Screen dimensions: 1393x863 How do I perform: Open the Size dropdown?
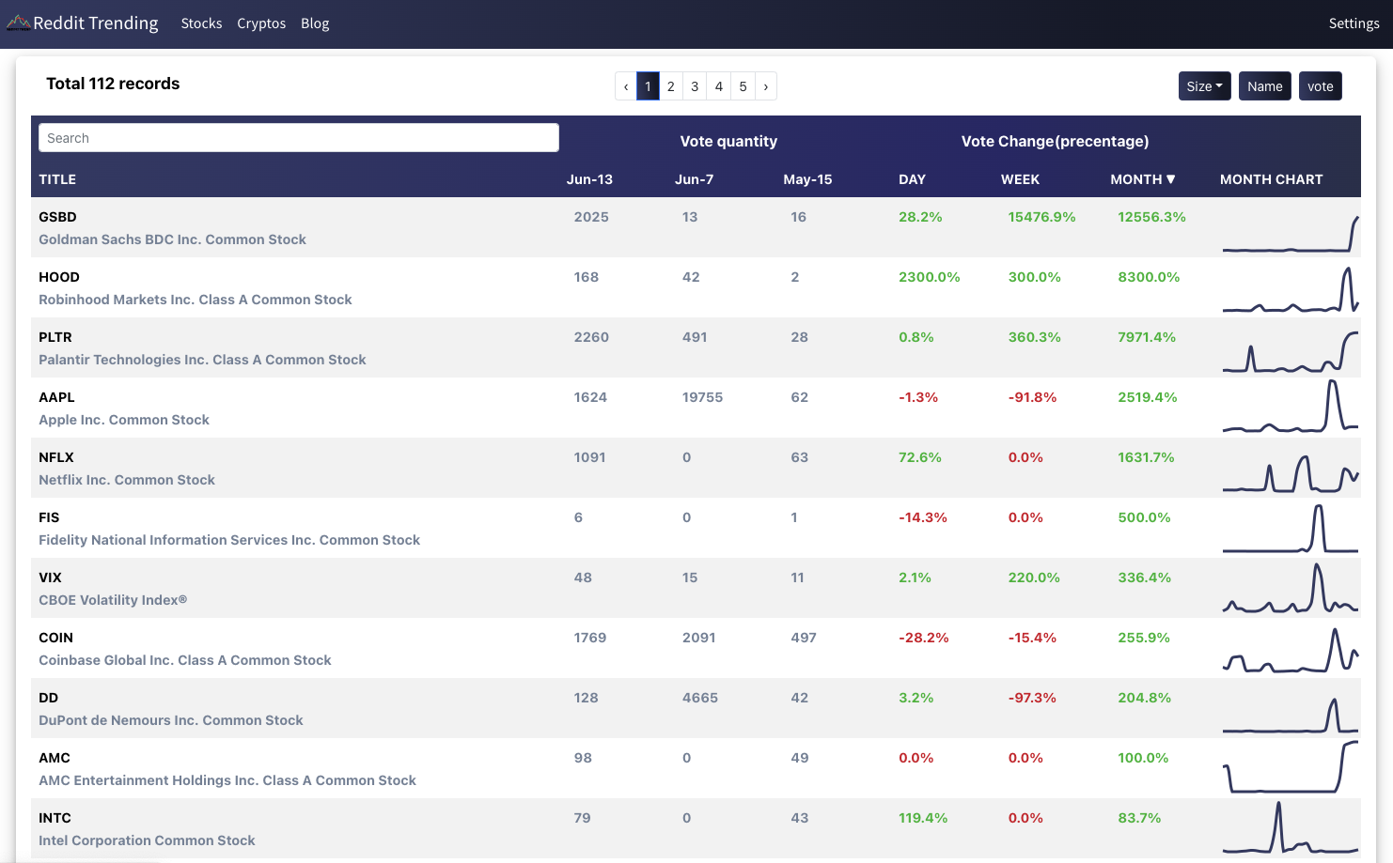click(x=1204, y=86)
